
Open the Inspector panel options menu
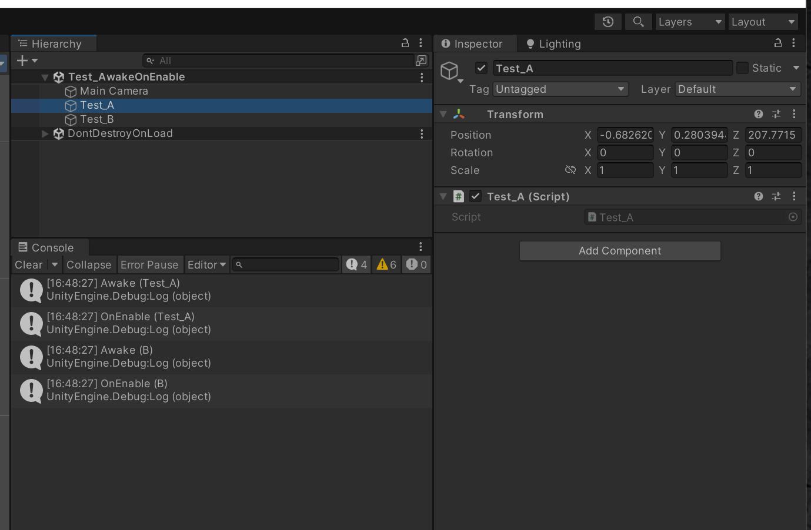(793, 43)
